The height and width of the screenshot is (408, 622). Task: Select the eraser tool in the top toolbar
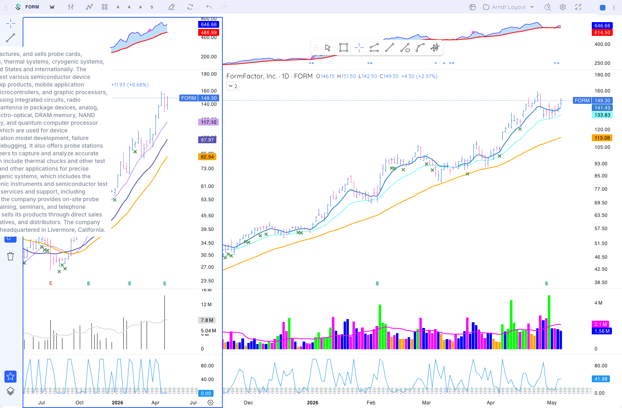[x=172, y=7]
